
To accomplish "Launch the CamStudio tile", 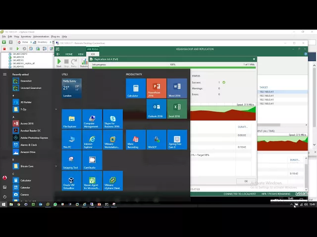I will click(92, 160).
